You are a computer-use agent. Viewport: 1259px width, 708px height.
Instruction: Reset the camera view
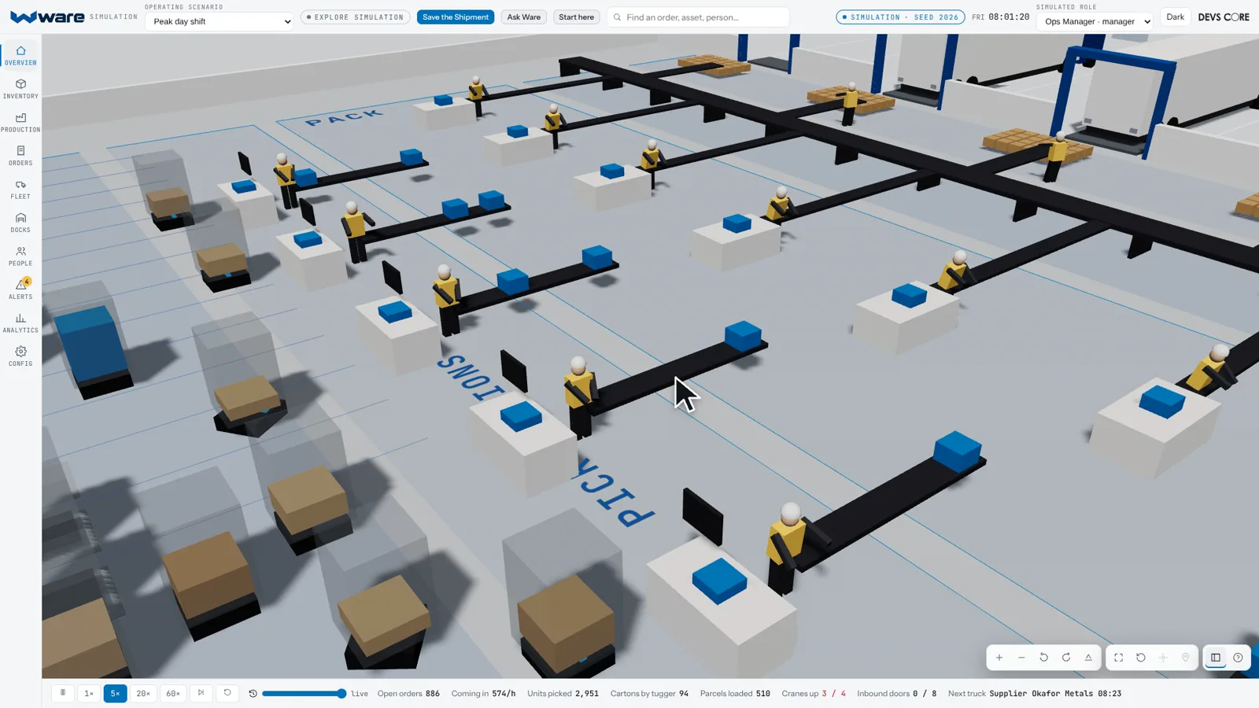(x=1141, y=658)
